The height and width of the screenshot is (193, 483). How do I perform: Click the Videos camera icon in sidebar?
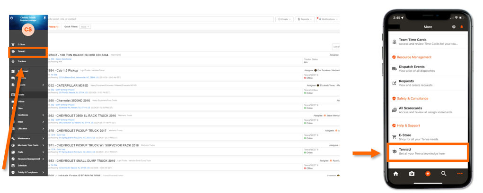[x=13, y=101]
